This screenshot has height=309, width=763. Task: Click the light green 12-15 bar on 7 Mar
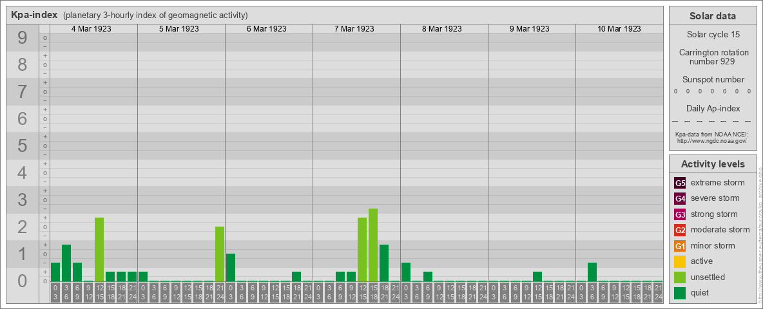[362, 249]
